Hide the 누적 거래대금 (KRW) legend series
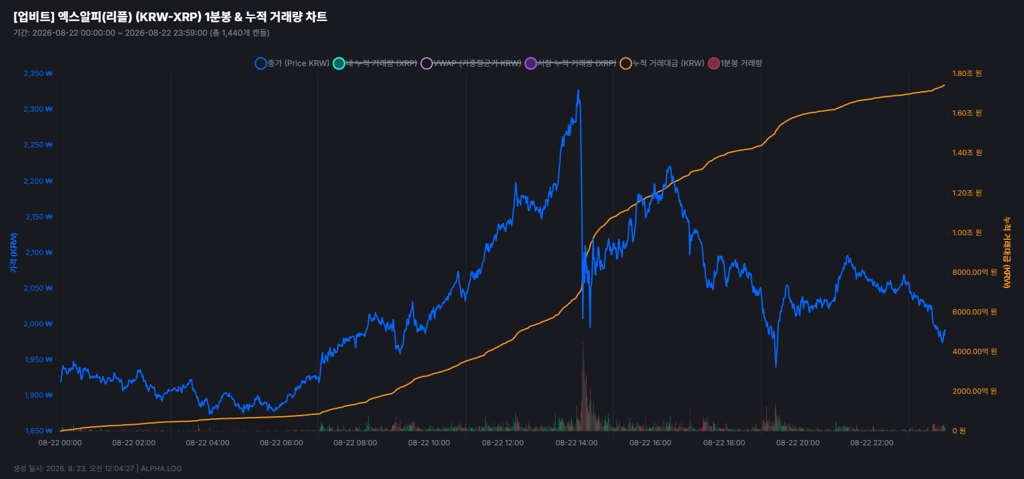 [662, 63]
